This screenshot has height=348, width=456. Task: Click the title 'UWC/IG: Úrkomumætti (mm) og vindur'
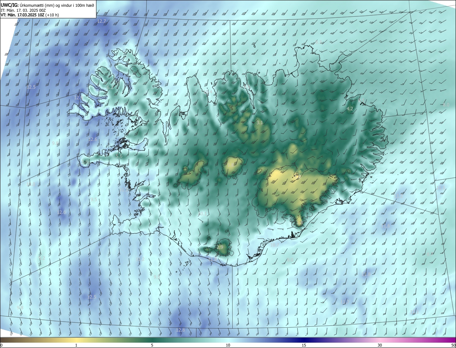[48, 5]
